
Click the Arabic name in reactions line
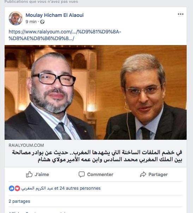pos(37,188)
